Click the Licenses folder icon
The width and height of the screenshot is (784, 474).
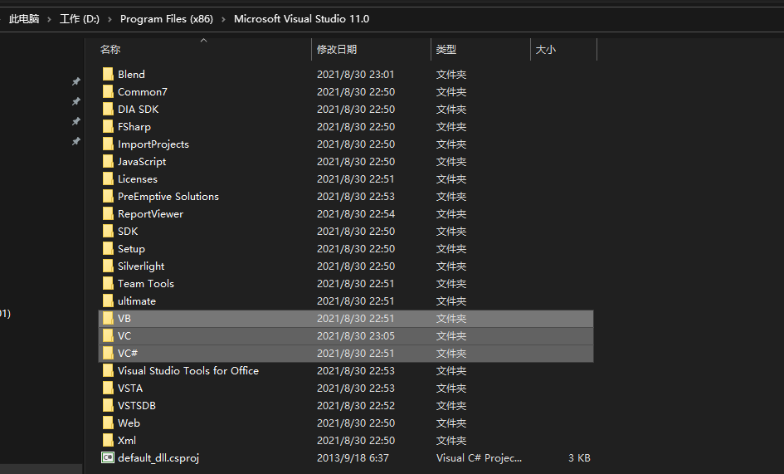click(x=108, y=178)
